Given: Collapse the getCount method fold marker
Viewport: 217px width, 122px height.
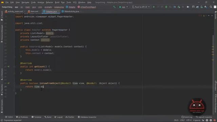Looking at the screenshot, I should [14, 66].
